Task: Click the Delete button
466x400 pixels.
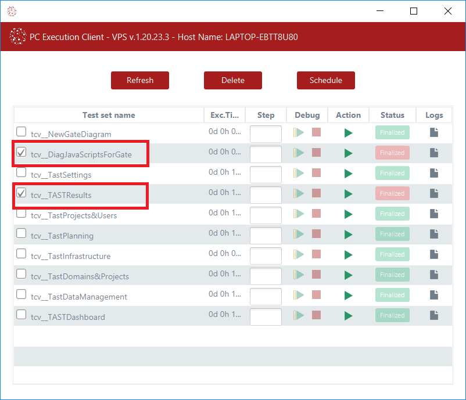Action: tap(232, 80)
